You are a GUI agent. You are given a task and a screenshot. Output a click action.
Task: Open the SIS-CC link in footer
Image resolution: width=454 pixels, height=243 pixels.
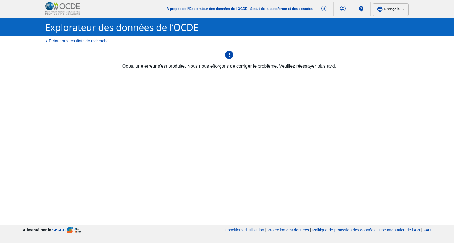point(59,230)
